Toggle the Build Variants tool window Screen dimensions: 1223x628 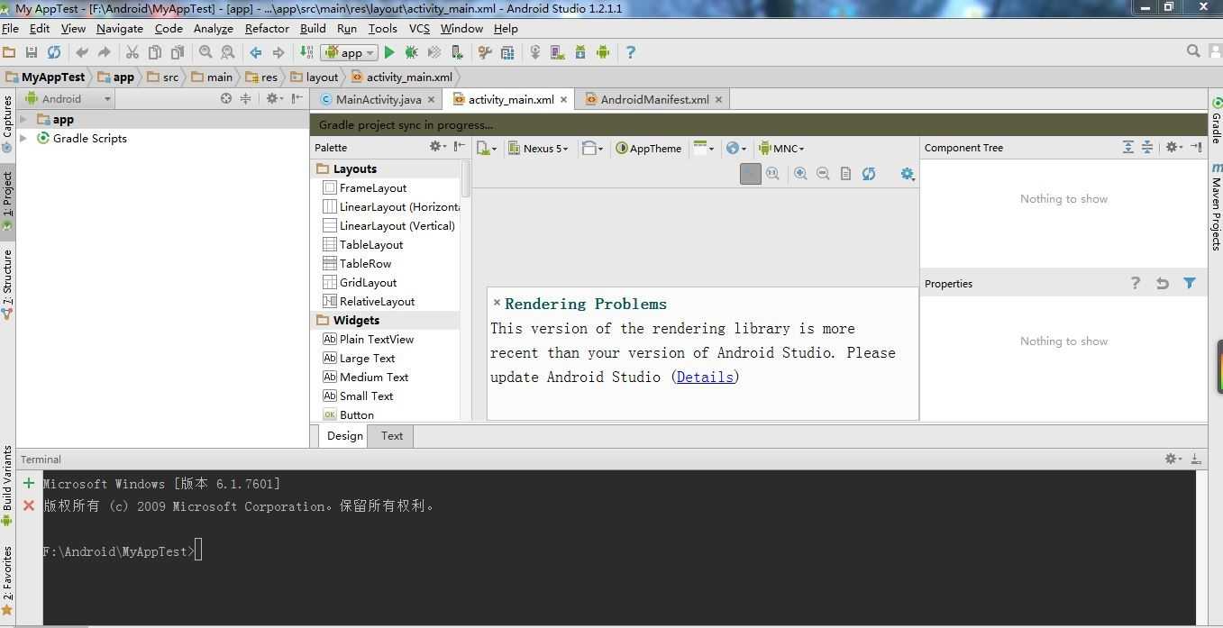click(x=7, y=486)
